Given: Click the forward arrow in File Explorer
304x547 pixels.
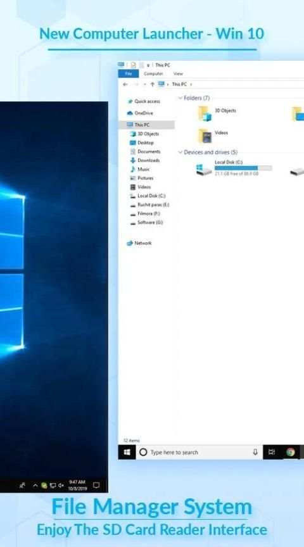Looking at the screenshot, I should pyautogui.click(x=136, y=84).
